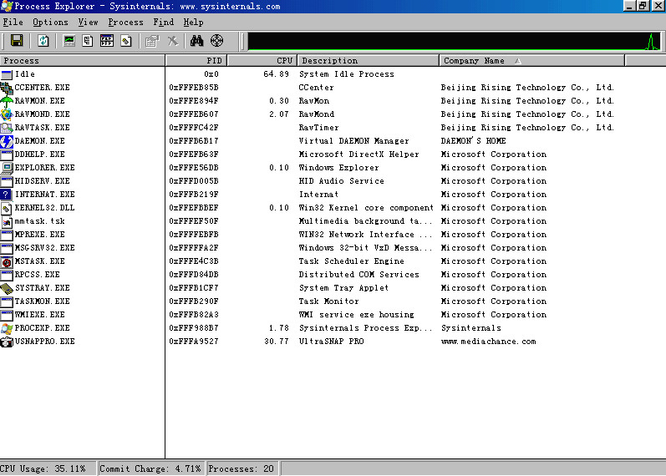666x476 pixels.
Task: Click the Kill Process X icon
Action: tap(172, 41)
